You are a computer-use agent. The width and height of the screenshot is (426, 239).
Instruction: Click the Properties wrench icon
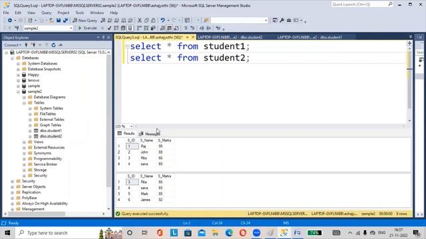point(282,21)
